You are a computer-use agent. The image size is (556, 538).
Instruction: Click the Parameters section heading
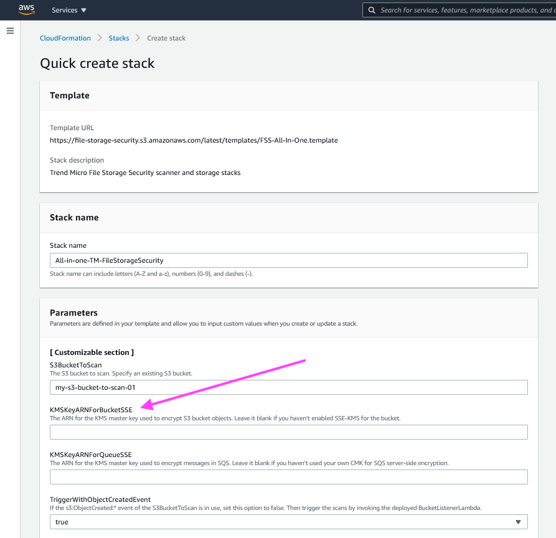(73, 313)
